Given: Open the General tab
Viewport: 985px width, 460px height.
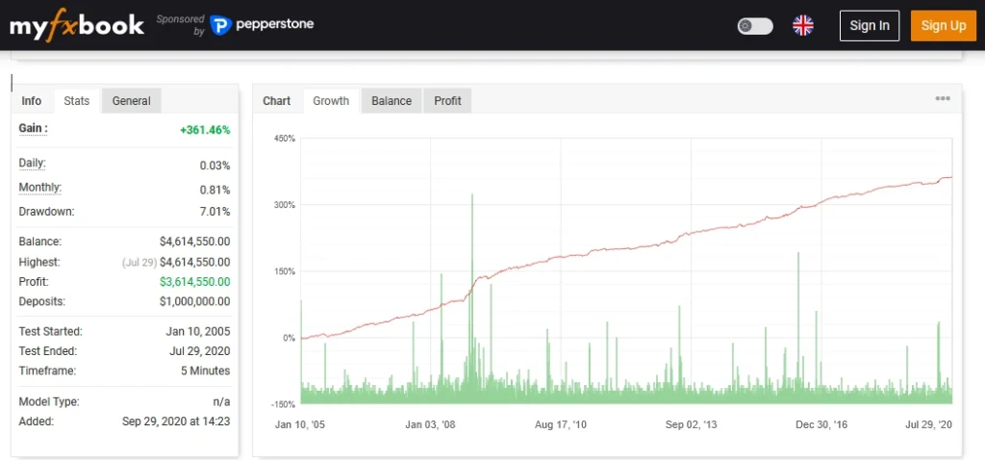Looking at the screenshot, I should (131, 101).
